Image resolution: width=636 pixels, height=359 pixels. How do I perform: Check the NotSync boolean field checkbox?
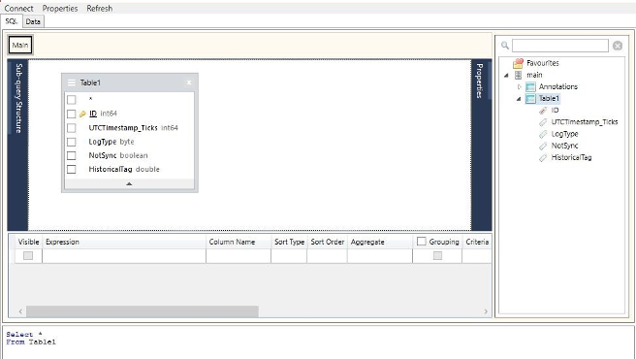point(72,155)
